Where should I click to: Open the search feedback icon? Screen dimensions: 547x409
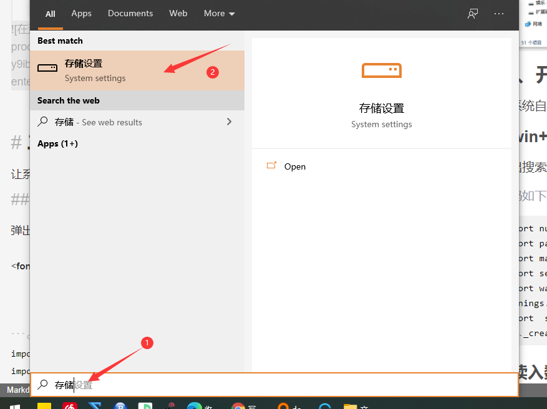coord(473,14)
